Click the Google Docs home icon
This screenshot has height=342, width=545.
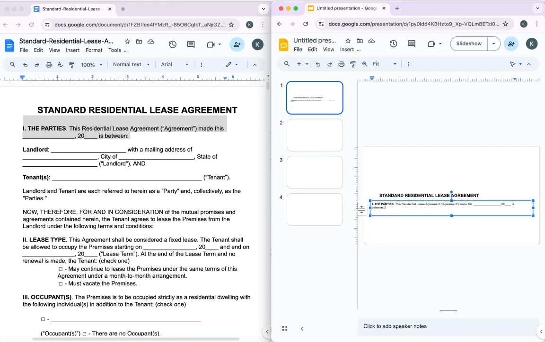(x=9, y=45)
